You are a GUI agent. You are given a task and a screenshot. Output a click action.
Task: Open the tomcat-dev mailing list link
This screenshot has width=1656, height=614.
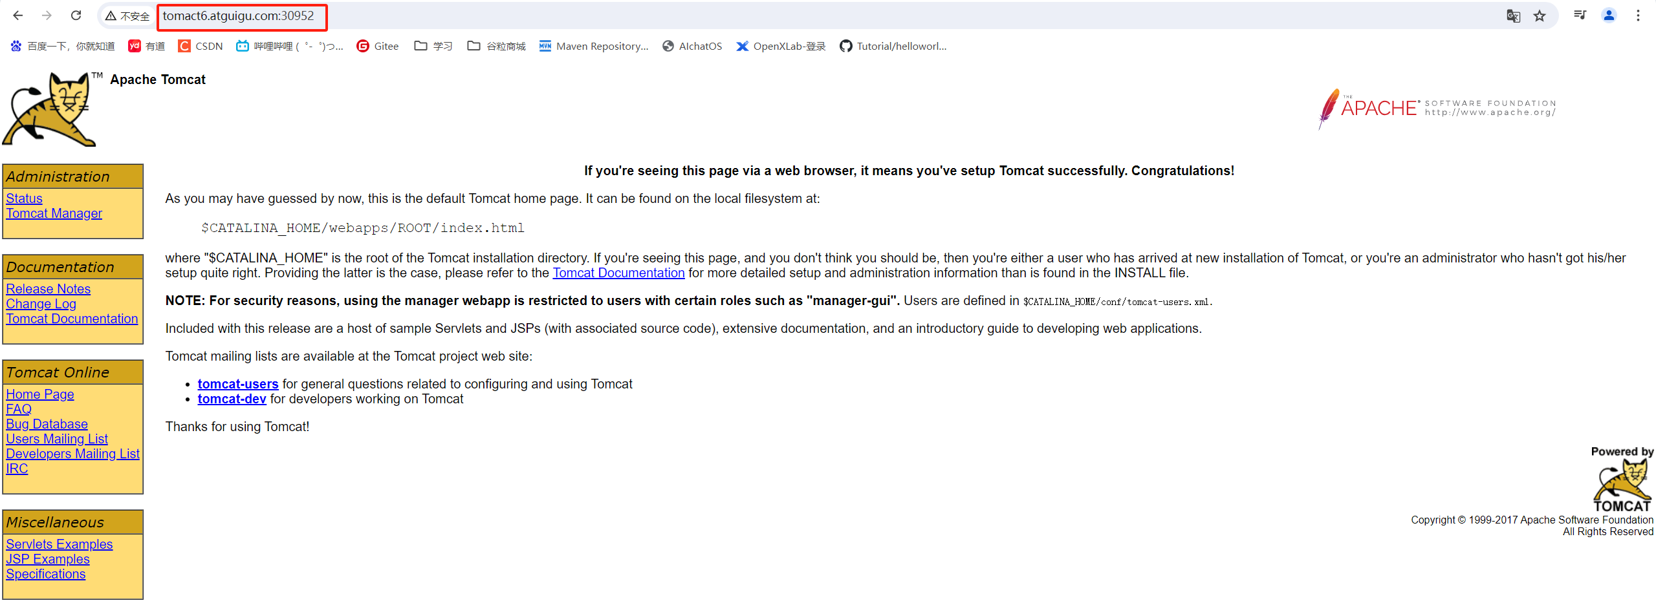point(232,399)
